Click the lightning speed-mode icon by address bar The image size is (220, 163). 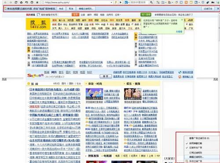116,2
